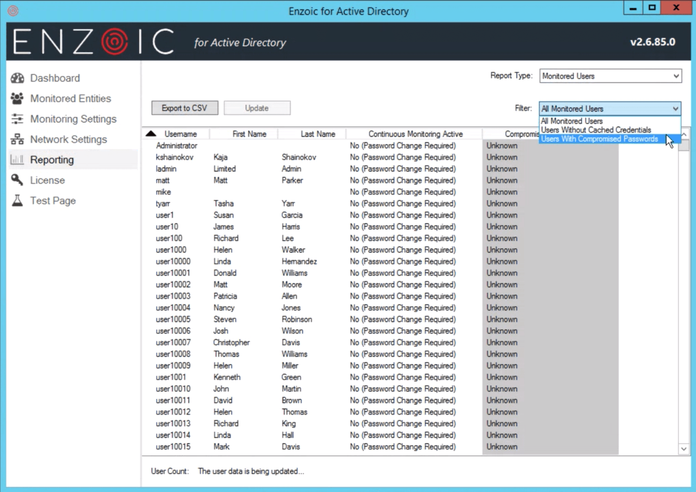Click last name Martin

pyautogui.click(x=291, y=389)
